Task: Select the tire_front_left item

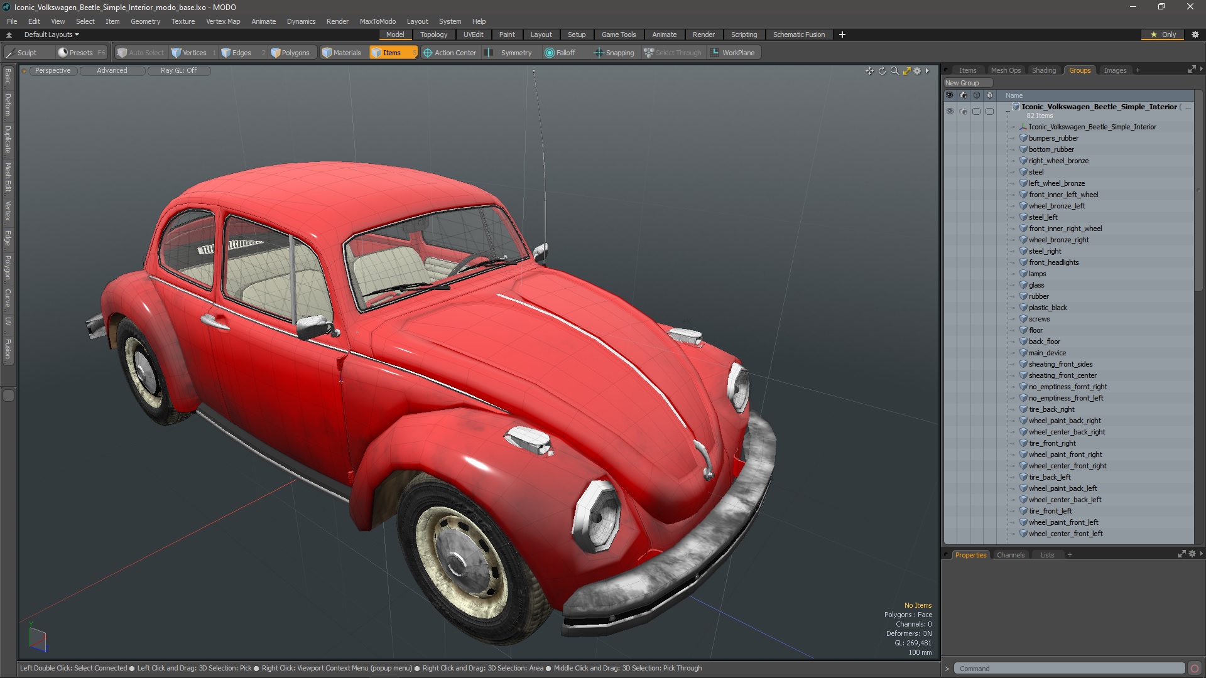Action: 1050,511
